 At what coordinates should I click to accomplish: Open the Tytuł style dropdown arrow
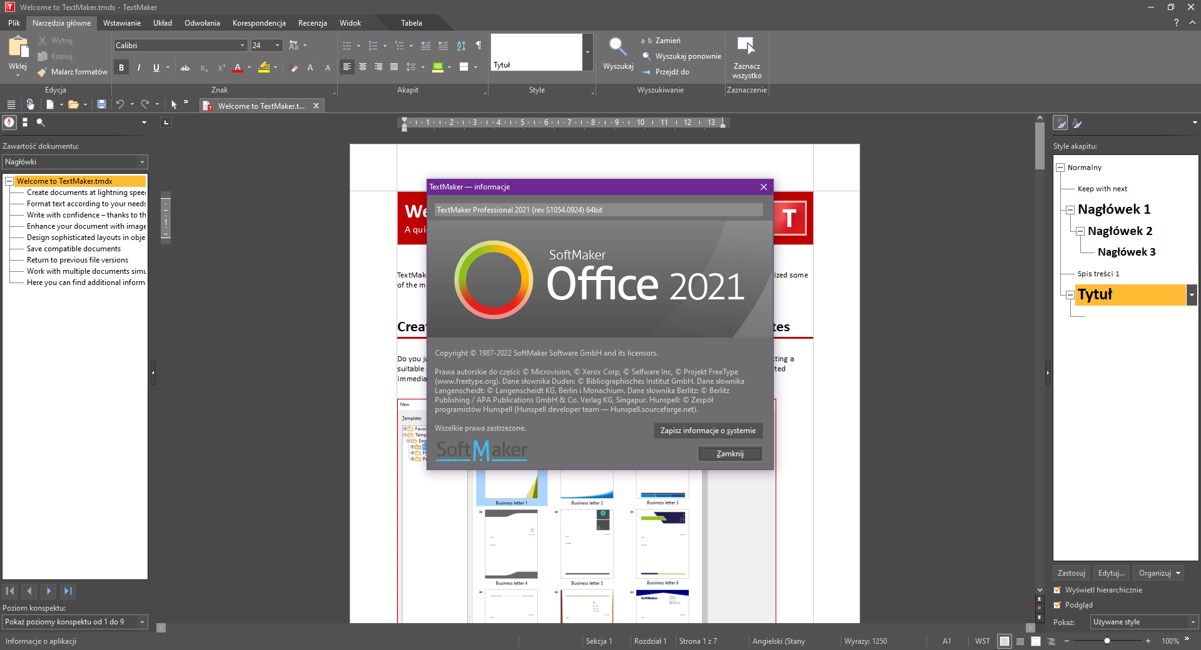tap(1192, 295)
